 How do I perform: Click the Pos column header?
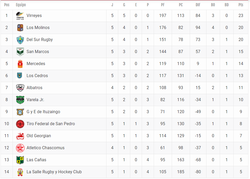coord(7,5)
